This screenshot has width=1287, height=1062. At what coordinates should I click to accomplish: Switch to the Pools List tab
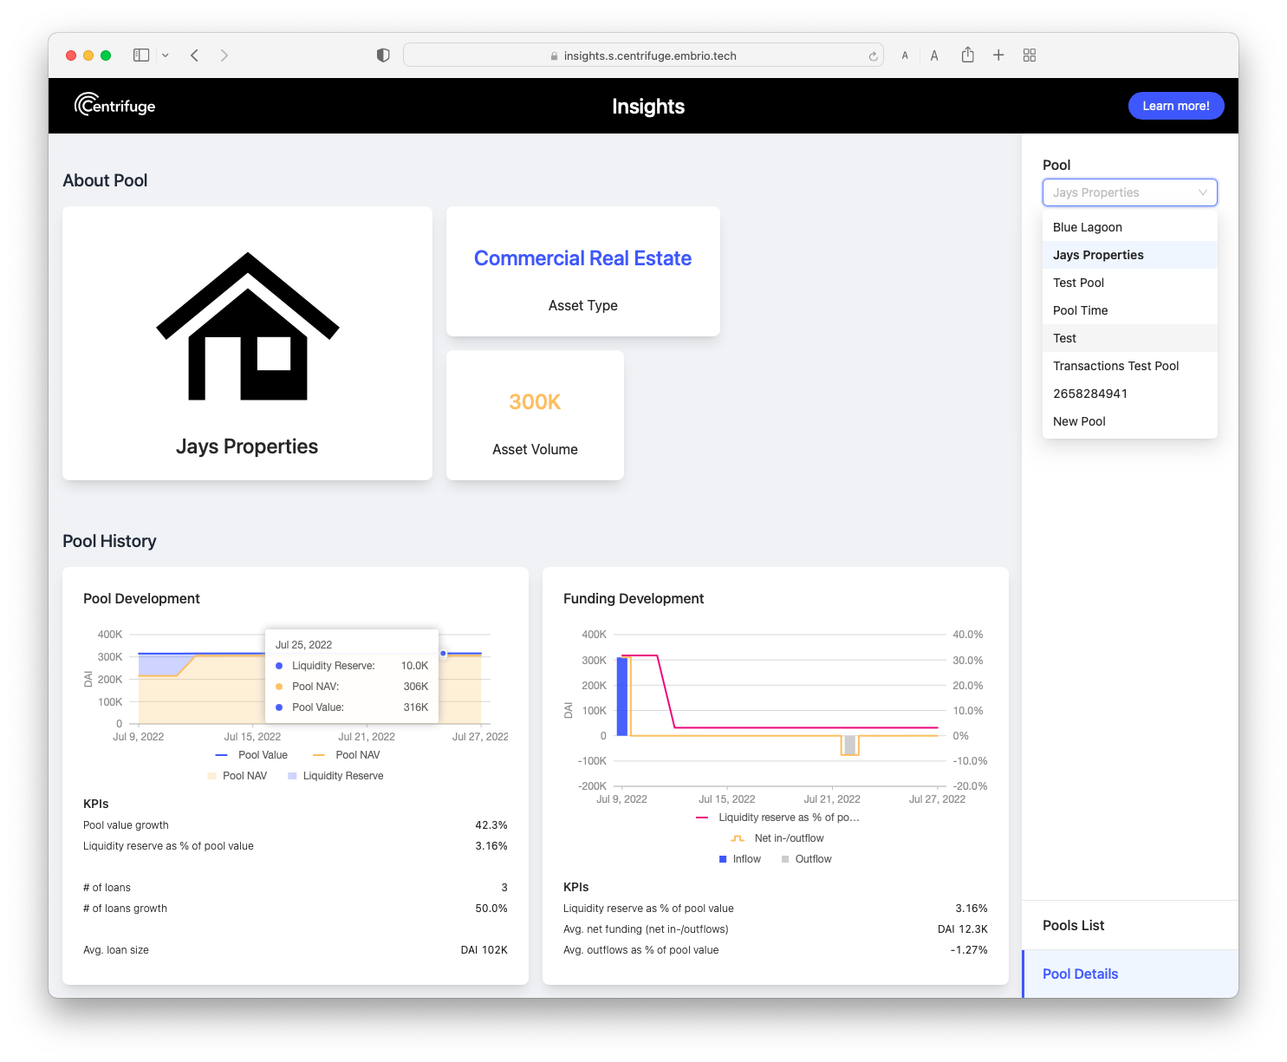[1073, 925]
